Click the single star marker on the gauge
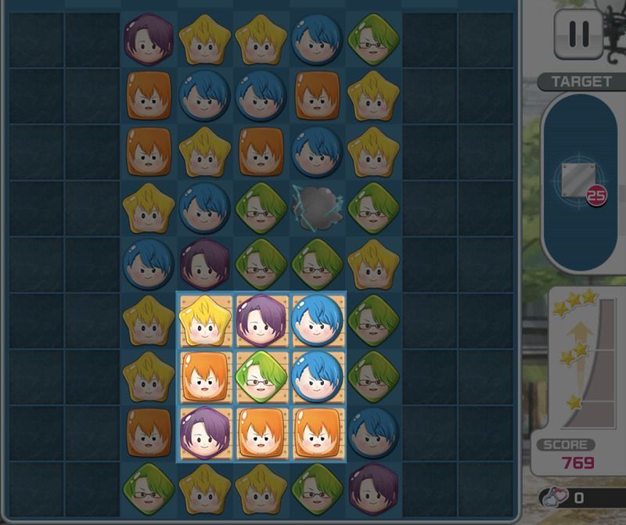Screen dimensions: 626x525 point(574,401)
